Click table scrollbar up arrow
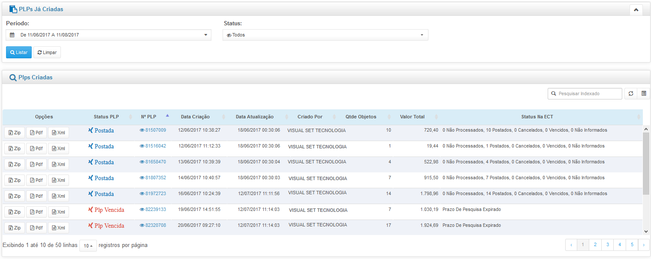The width and height of the screenshot is (651, 259). 646,129
